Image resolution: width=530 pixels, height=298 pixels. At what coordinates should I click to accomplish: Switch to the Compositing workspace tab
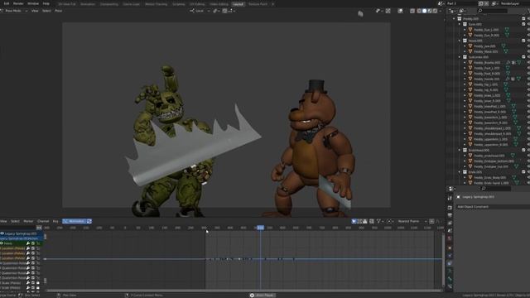(x=109, y=4)
